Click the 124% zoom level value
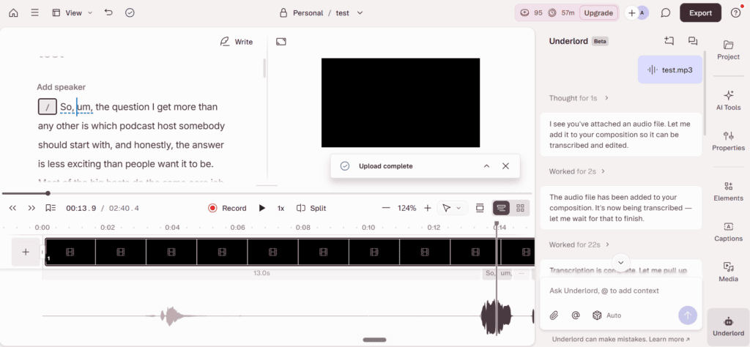Viewport: 750px width, 347px height. (x=407, y=208)
